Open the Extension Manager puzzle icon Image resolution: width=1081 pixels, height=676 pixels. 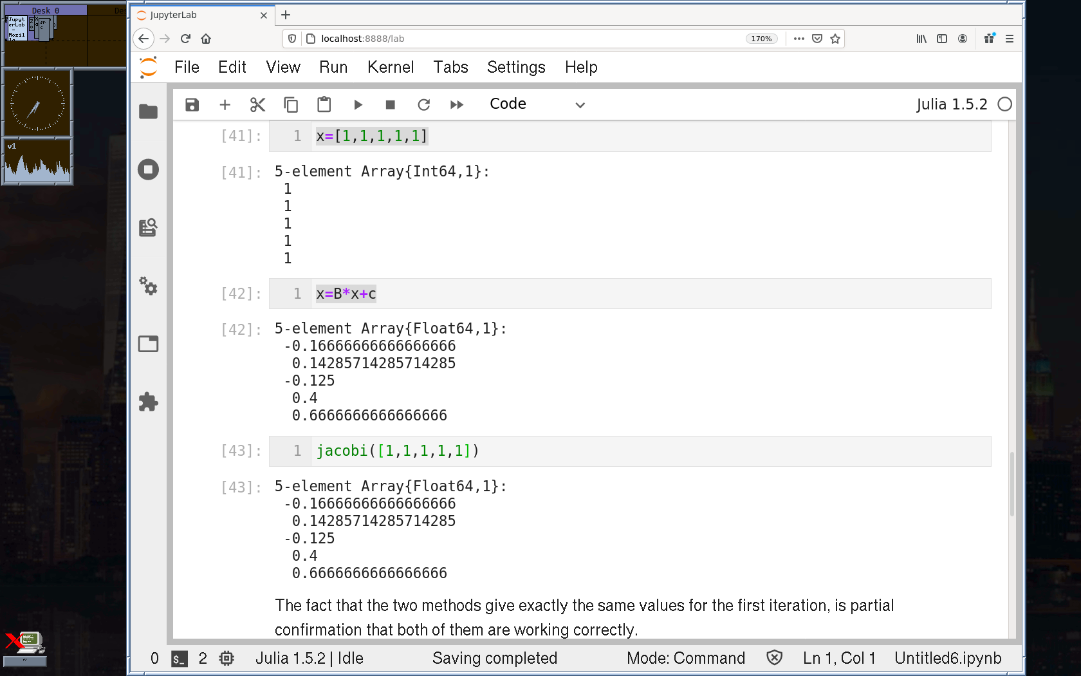point(148,402)
